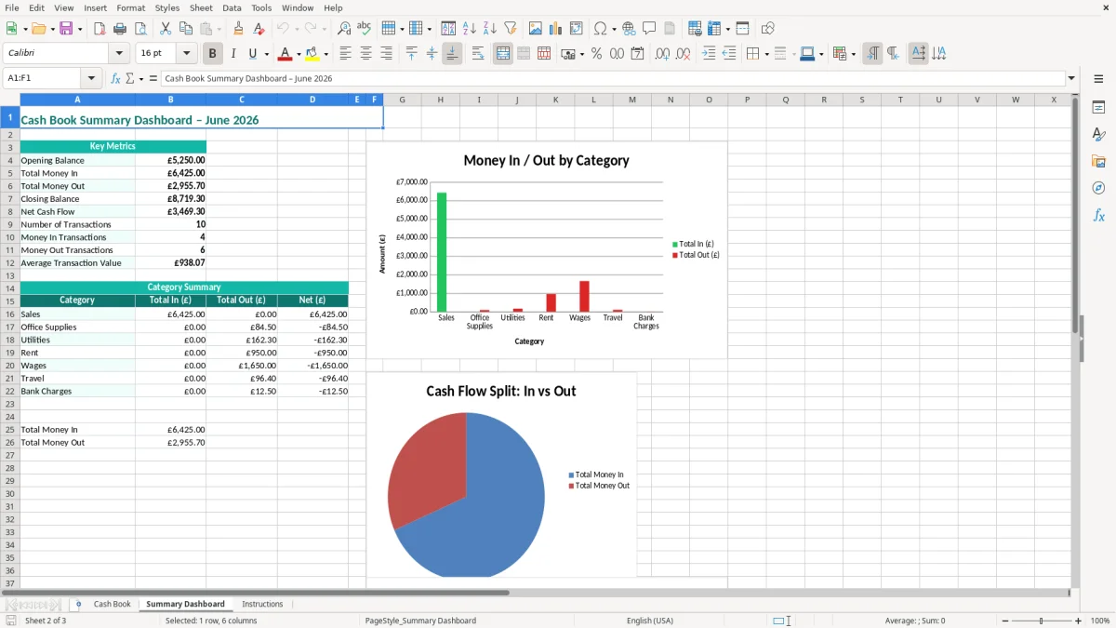Click the Insert Hyperlink icon
1116x628 pixels.
coord(629,29)
